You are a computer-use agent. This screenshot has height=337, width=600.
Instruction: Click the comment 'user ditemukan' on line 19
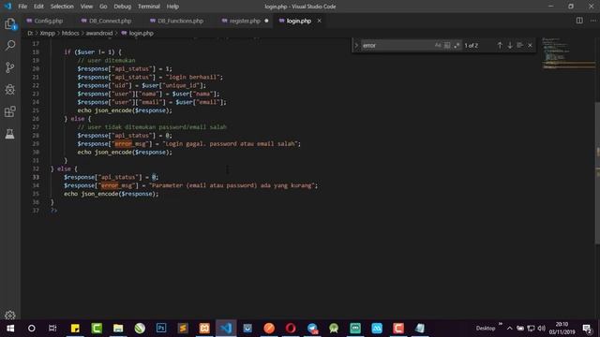(x=106, y=60)
